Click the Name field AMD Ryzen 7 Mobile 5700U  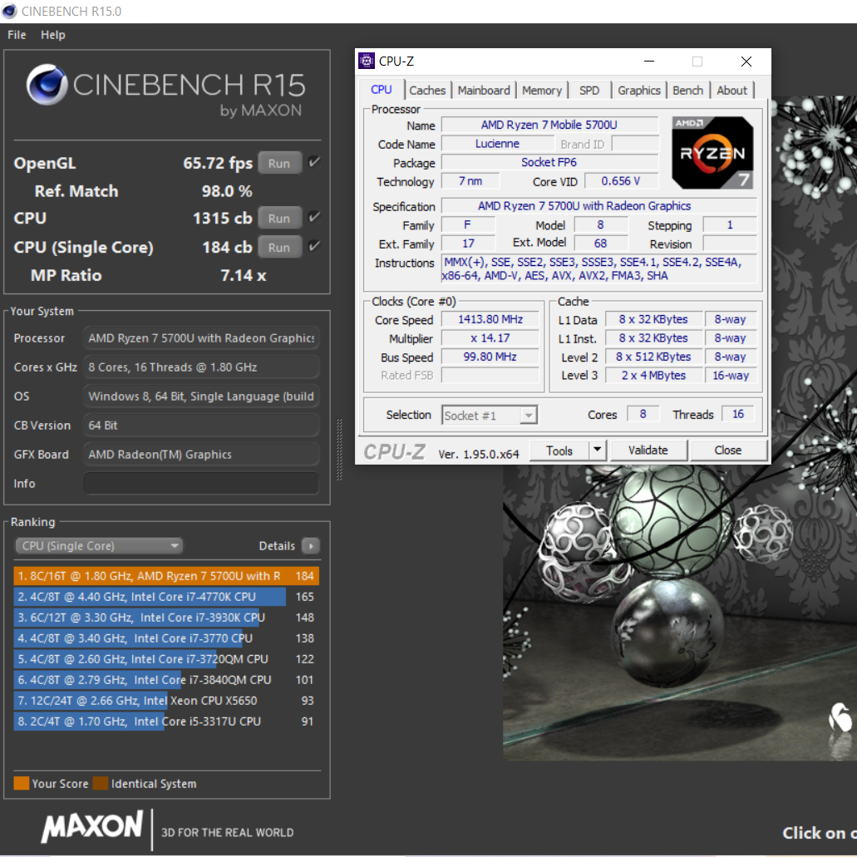(x=549, y=125)
